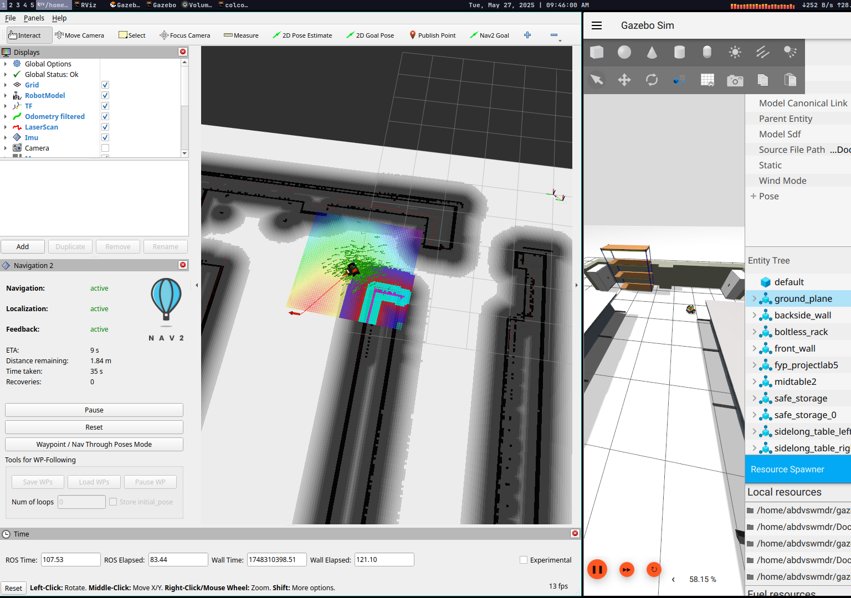
Task: Activate the Gazebo rotate mode tool
Action: point(652,80)
